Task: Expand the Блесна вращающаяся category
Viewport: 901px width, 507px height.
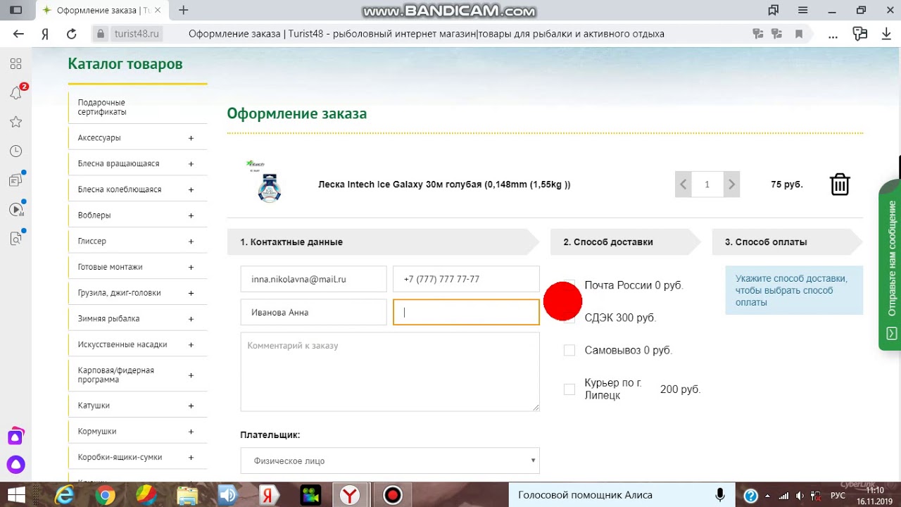Action: pyautogui.click(x=191, y=164)
